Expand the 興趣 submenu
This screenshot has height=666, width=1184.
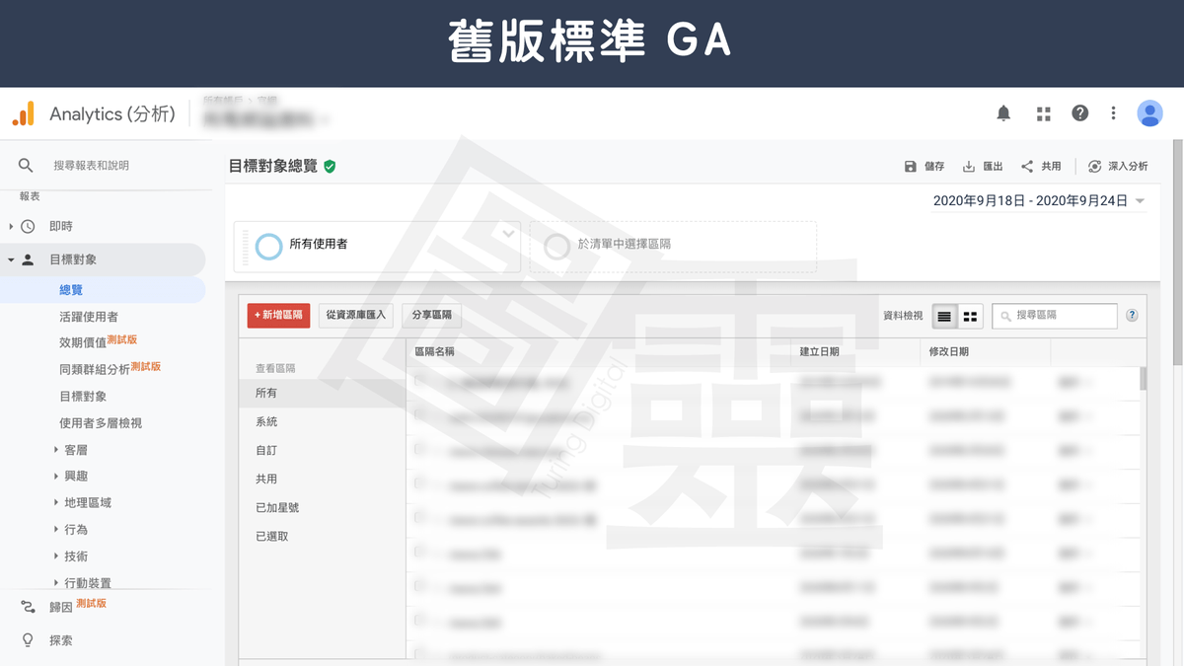pos(56,476)
